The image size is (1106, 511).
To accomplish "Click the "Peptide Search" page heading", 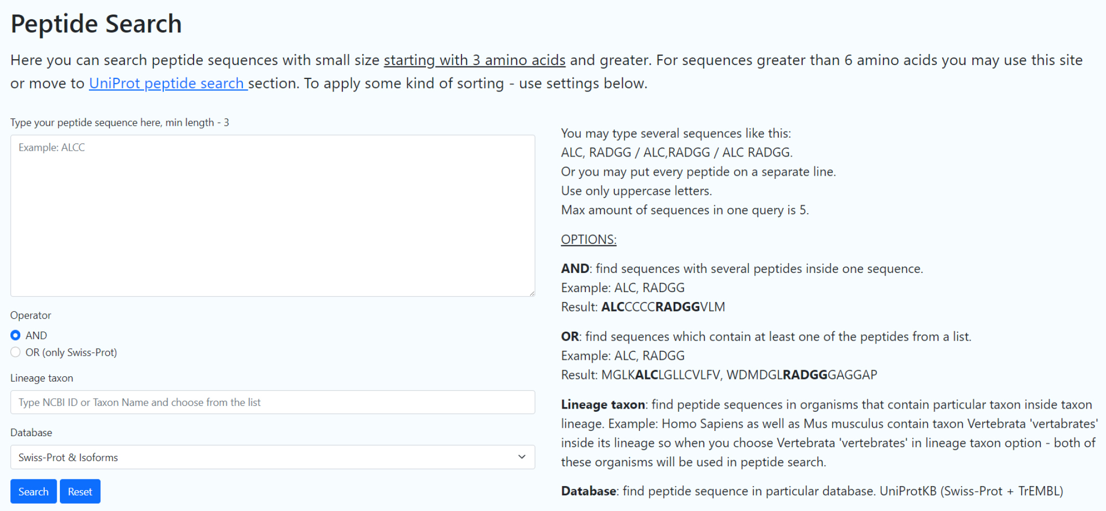I will [x=96, y=24].
